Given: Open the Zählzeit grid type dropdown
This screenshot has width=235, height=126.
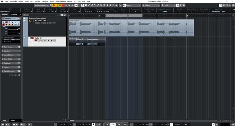Looking at the screenshot, I should click(151, 5).
